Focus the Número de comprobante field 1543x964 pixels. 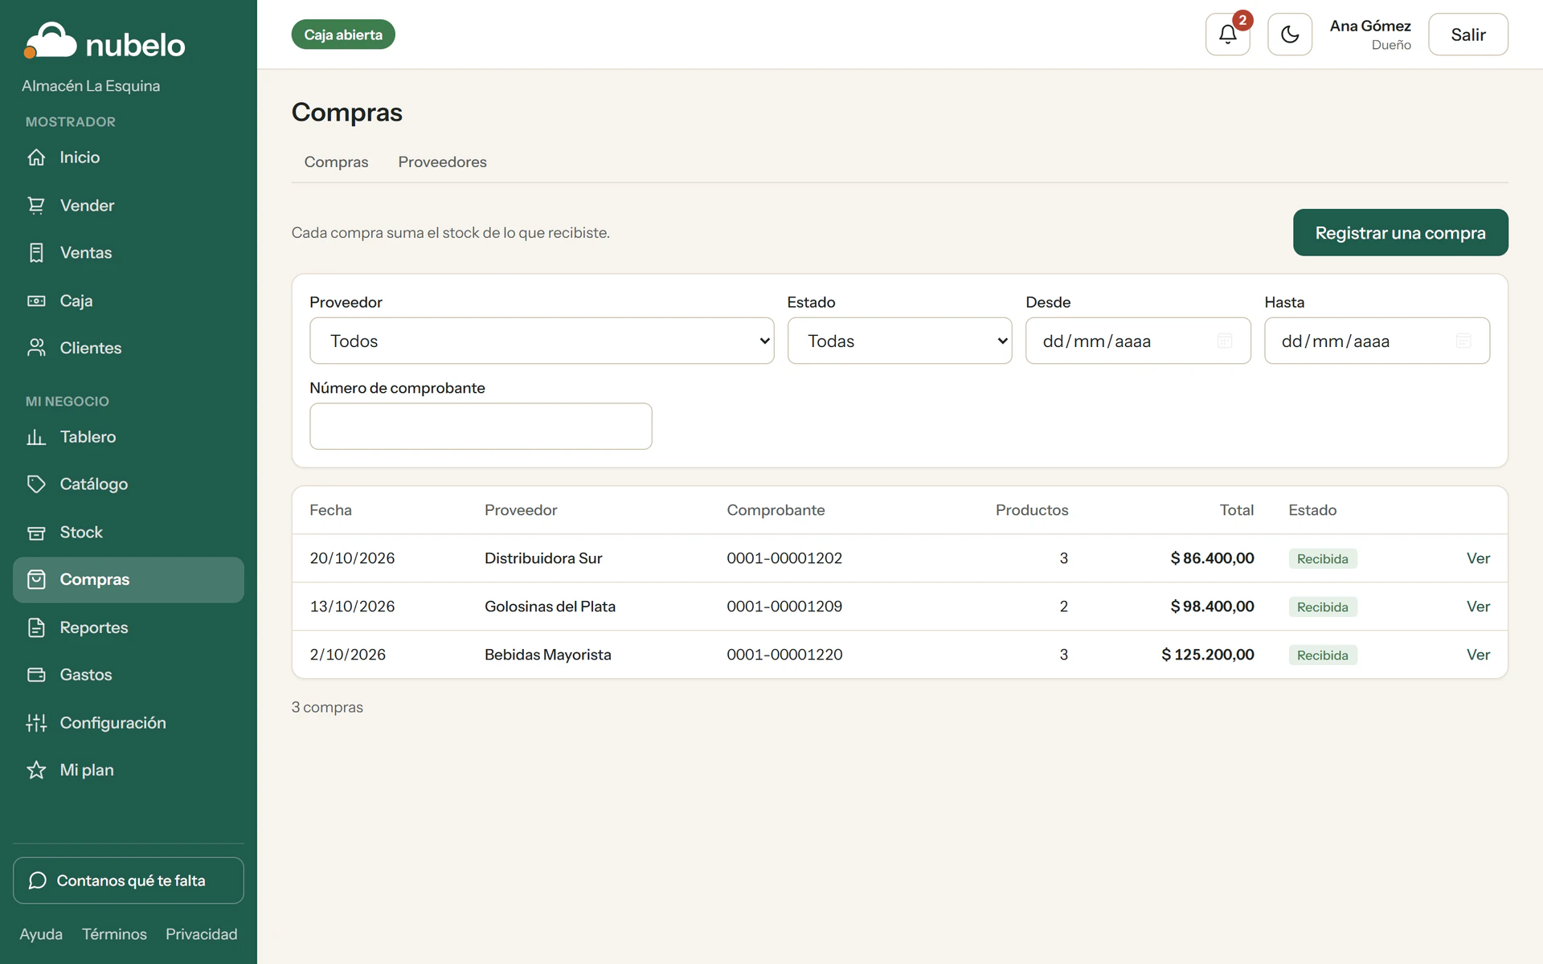pyautogui.click(x=481, y=426)
